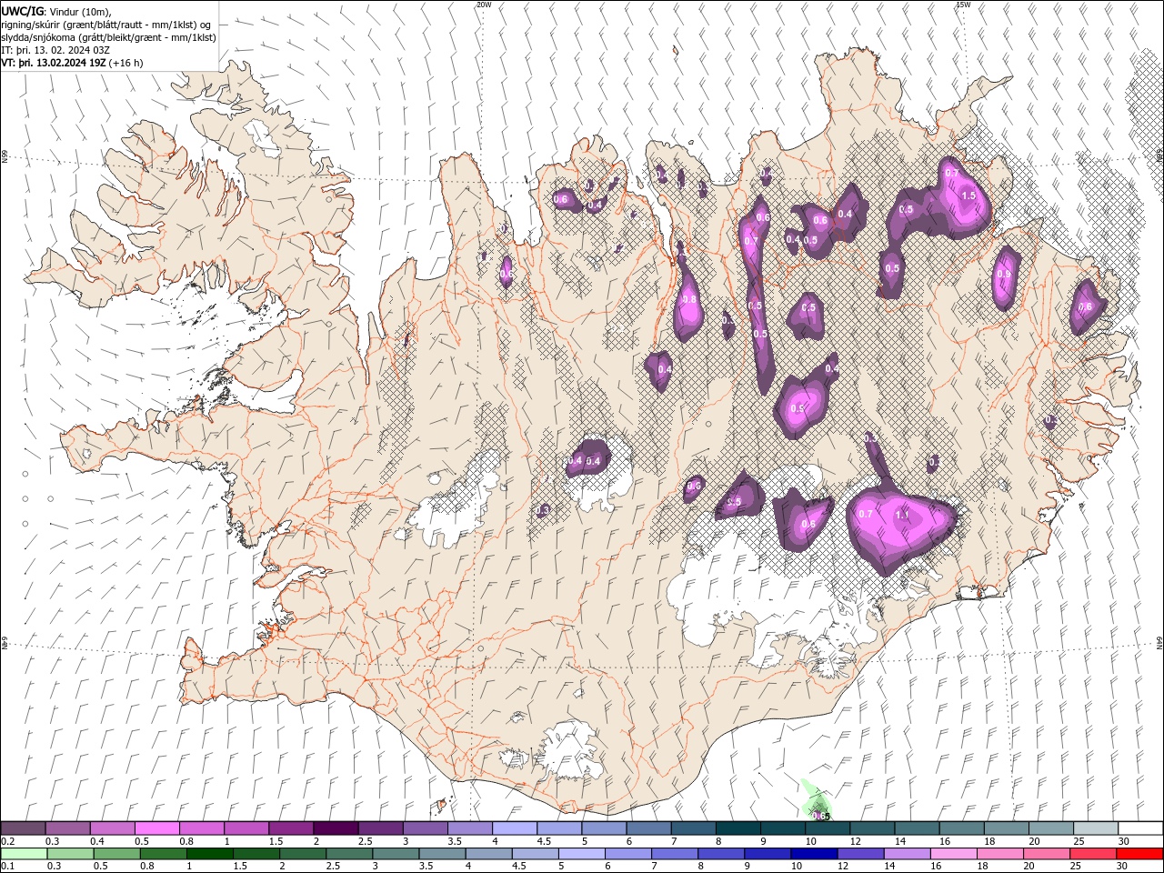
Task: Click the '30' label under the upper legend
Action: pyautogui.click(x=1123, y=841)
